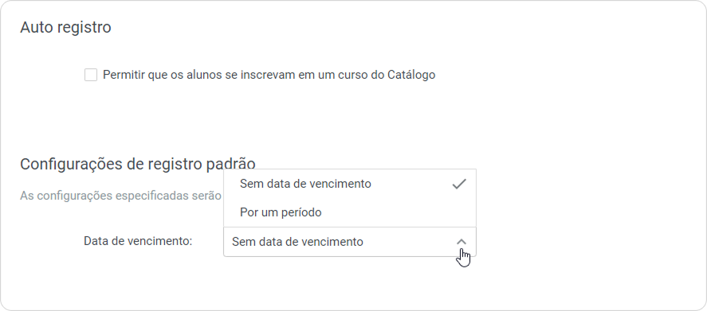The height and width of the screenshot is (311, 707).
Task: Click the 'Configurações de registro padrão' heading
Action: point(138,164)
